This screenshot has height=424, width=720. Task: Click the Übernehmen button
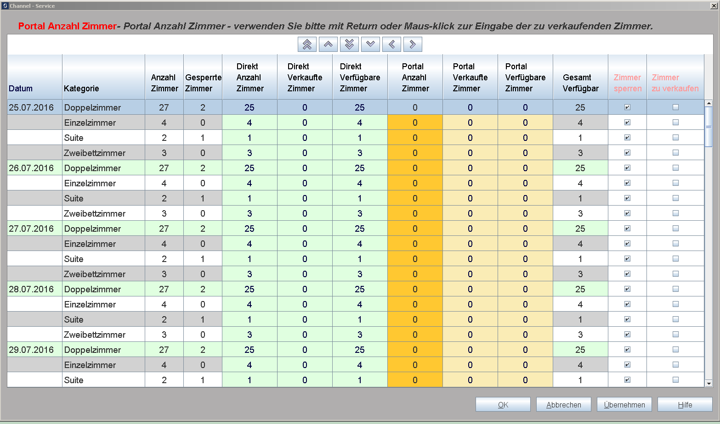pyautogui.click(x=624, y=405)
